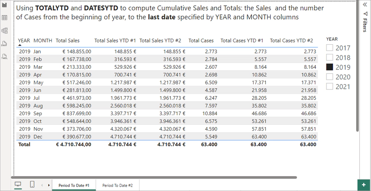
Task: Open TMDL view icon
Action: tap(5, 56)
